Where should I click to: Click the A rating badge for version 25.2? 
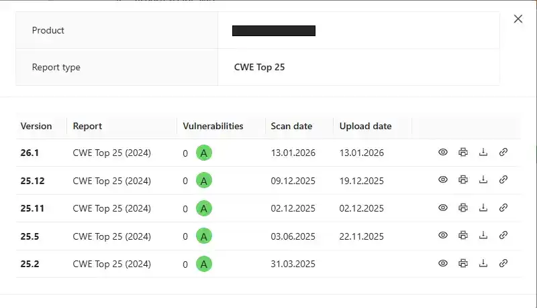204,264
